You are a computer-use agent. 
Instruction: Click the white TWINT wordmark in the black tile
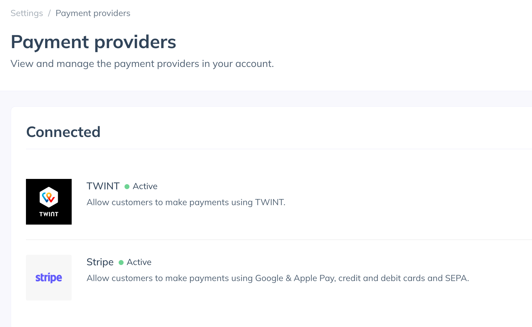(x=49, y=214)
